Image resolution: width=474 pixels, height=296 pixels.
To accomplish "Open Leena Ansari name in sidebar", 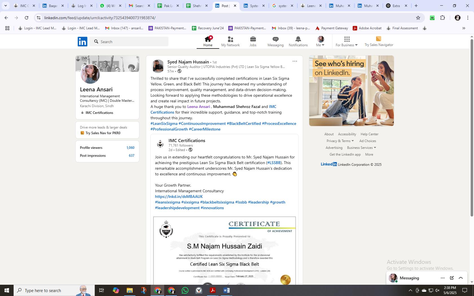I will click(x=96, y=89).
